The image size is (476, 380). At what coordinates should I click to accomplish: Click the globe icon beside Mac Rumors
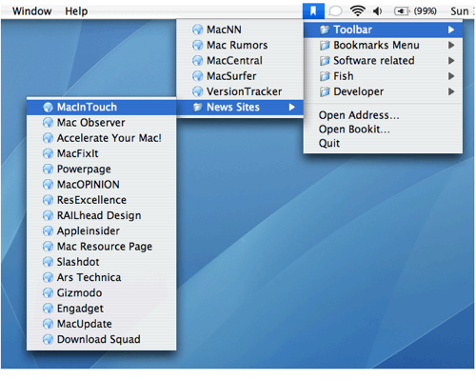point(197,46)
